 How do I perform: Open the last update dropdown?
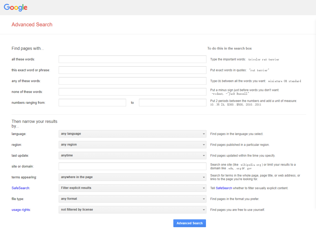point(132,156)
